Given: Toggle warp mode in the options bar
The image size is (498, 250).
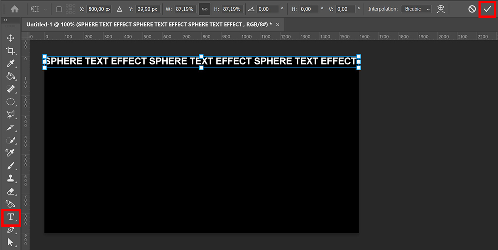Looking at the screenshot, I should tap(440, 8).
